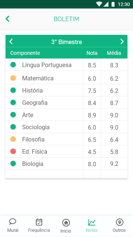
Task: Open the Frequência calendar icon
Action: pyautogui.click(x=39, y=222)
